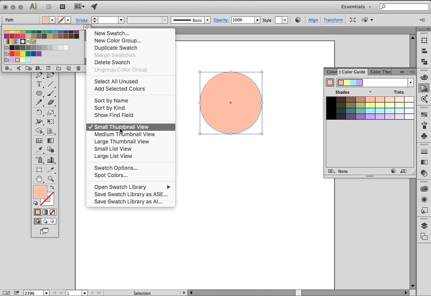Select the Type tool

coord(39,84)
